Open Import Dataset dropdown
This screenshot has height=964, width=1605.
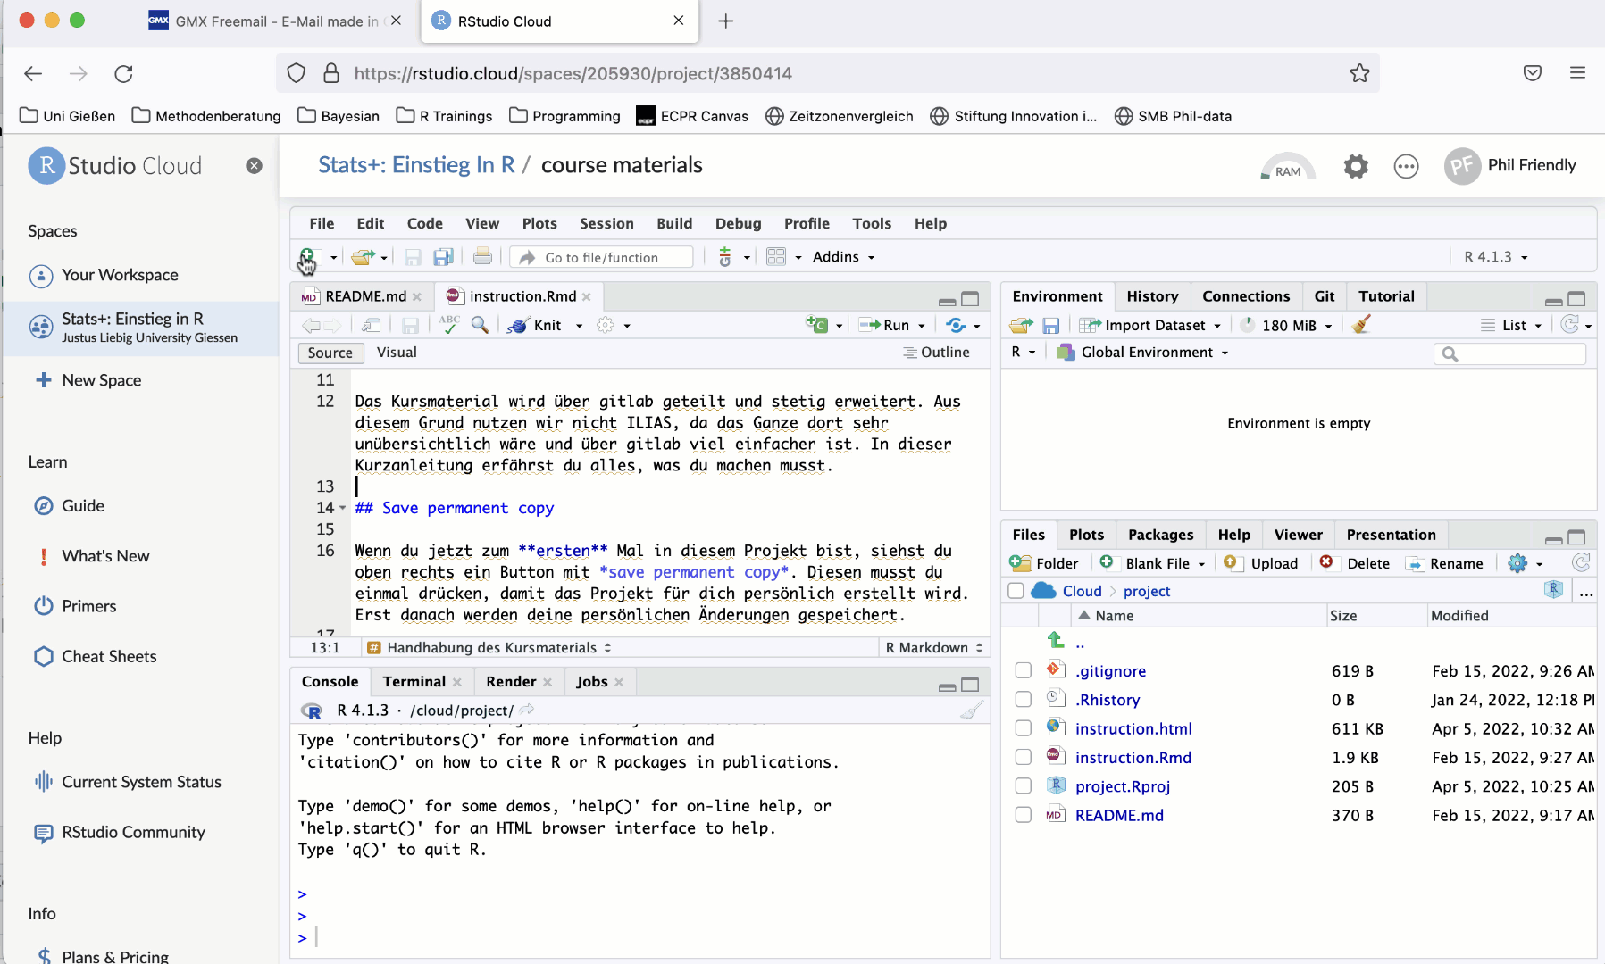(1149, 326)
